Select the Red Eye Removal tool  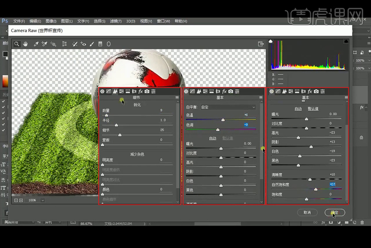(83, 44)
